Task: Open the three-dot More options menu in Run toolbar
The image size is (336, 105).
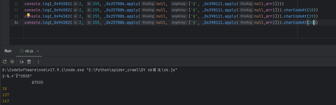Action: click(38, 62)
